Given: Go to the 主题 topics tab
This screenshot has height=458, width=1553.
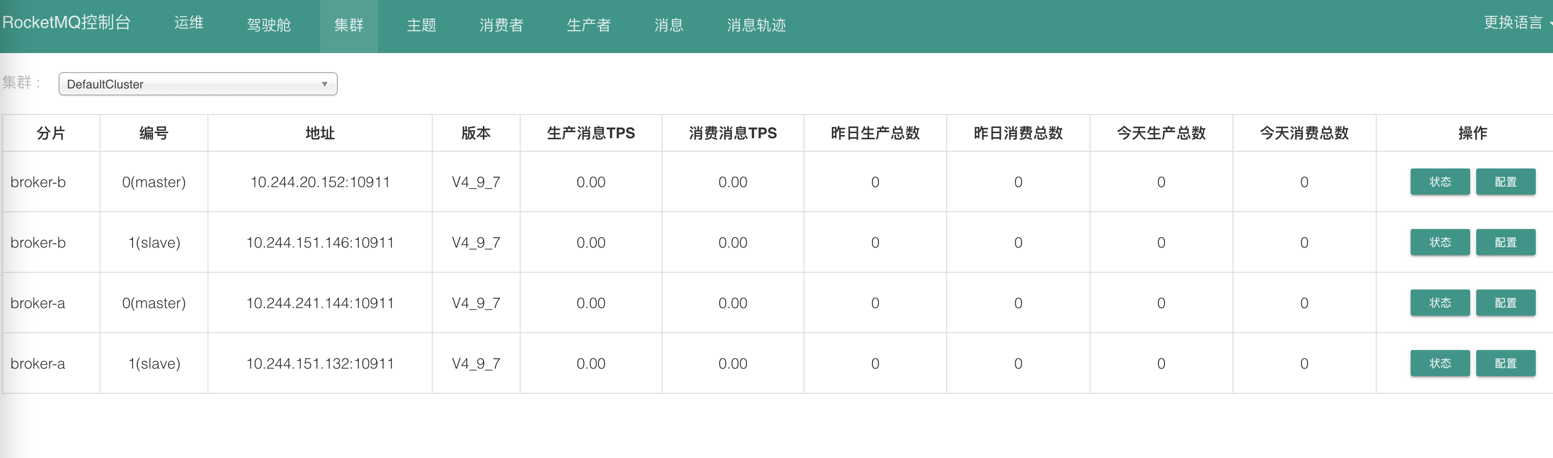Looking at the screenshot, I should tap(422, 25).
